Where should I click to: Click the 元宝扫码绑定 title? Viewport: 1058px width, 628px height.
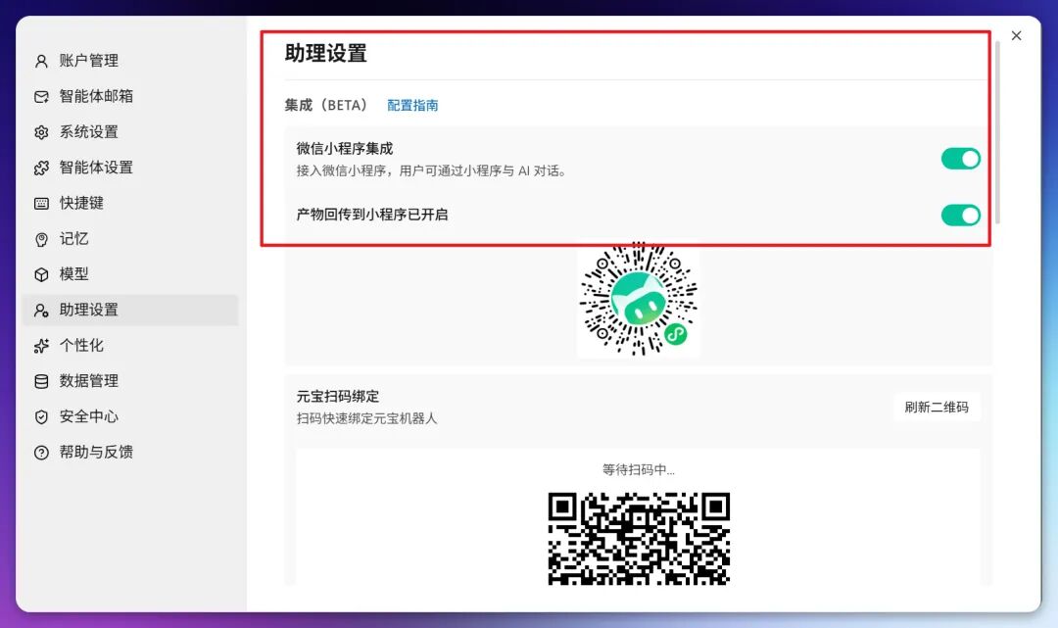pyautogui.click(x=338, y=396)
